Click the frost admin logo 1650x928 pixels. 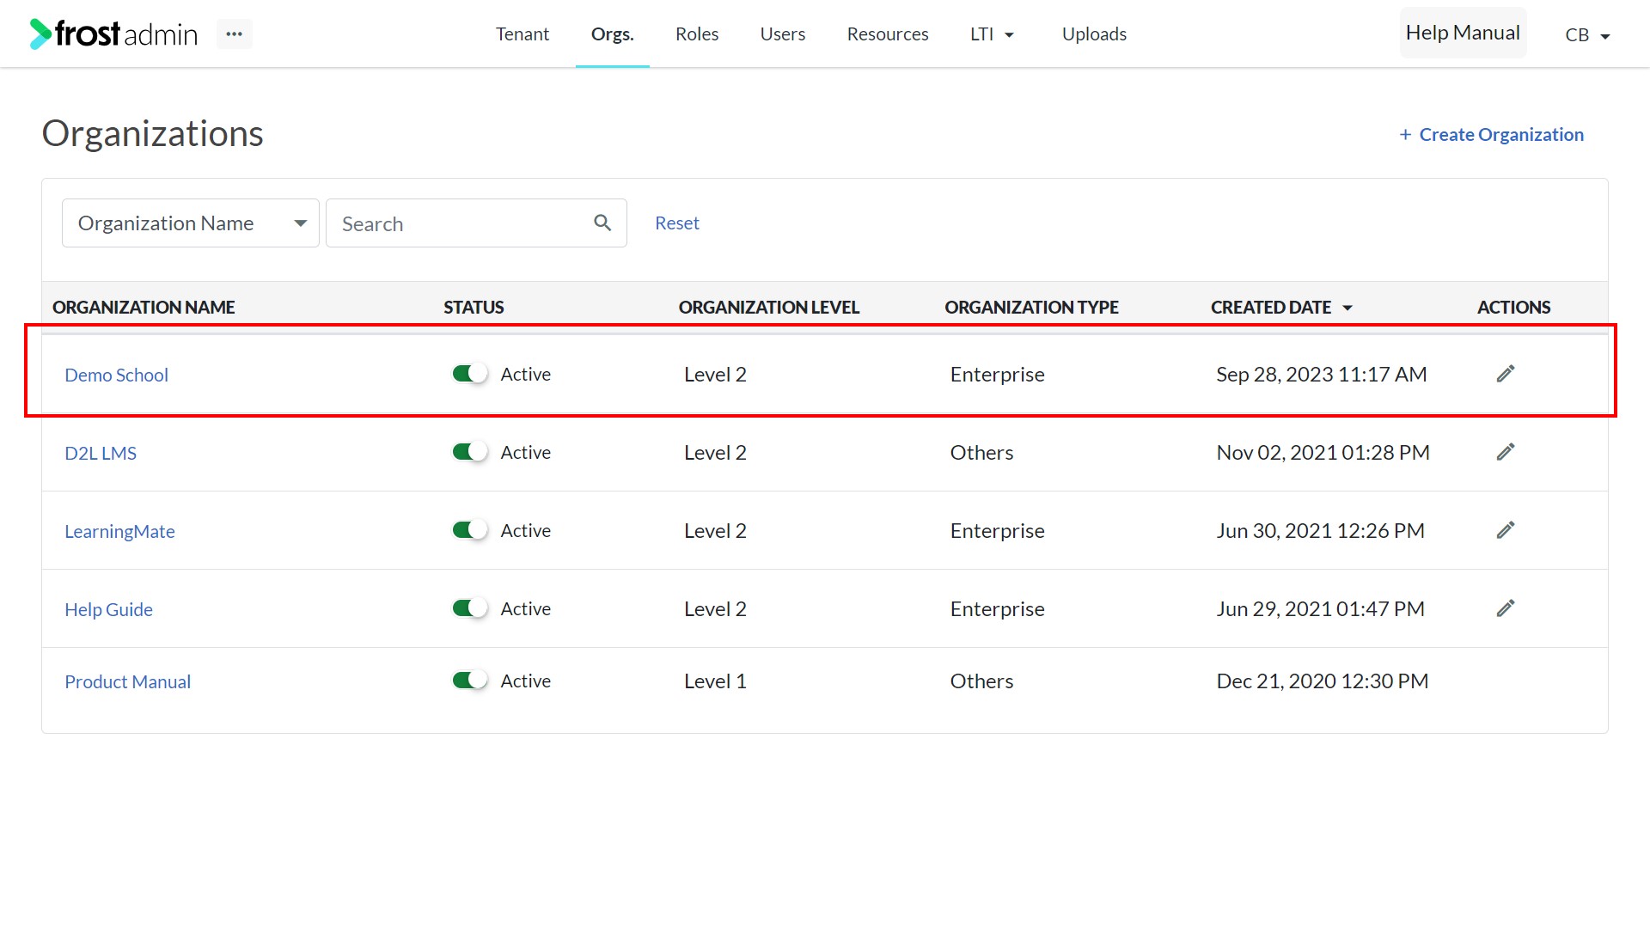coord(113,34)
